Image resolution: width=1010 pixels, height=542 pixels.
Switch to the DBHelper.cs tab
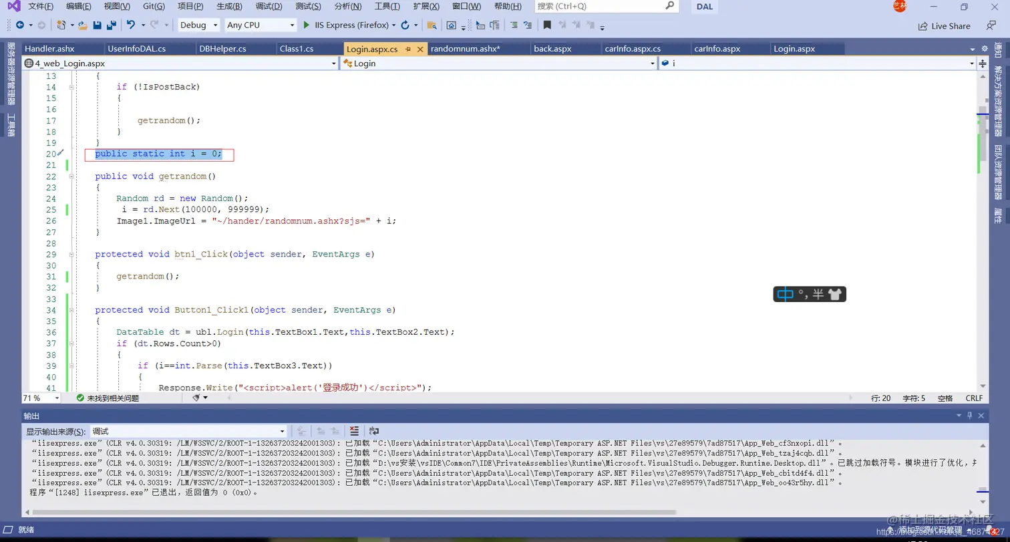pyautogui.click(x=222, y=49)
